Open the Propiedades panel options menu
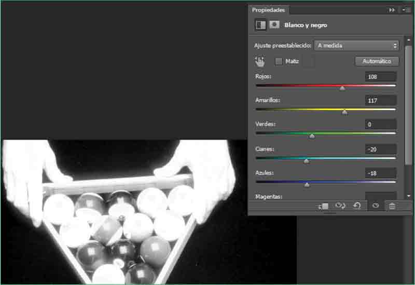The height and width of the screenshot is (285, 415). pos(407,10)
